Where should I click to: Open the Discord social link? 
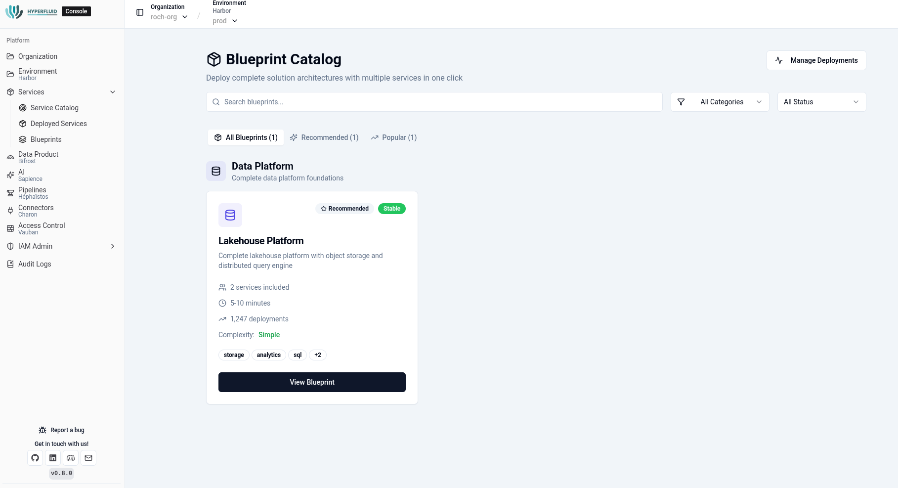[x=71, y=458]
